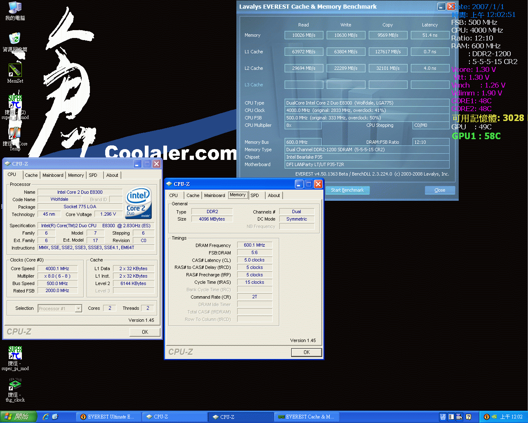Click the tray icon left of the clock
The image size is (528, 423).
pyautogui.click(x=494, y=417)
